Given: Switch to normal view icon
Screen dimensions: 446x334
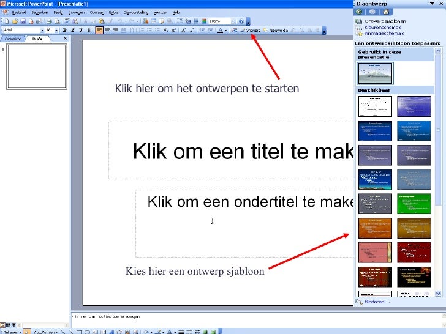Looking at the screenshot, I should pos(2,325).
